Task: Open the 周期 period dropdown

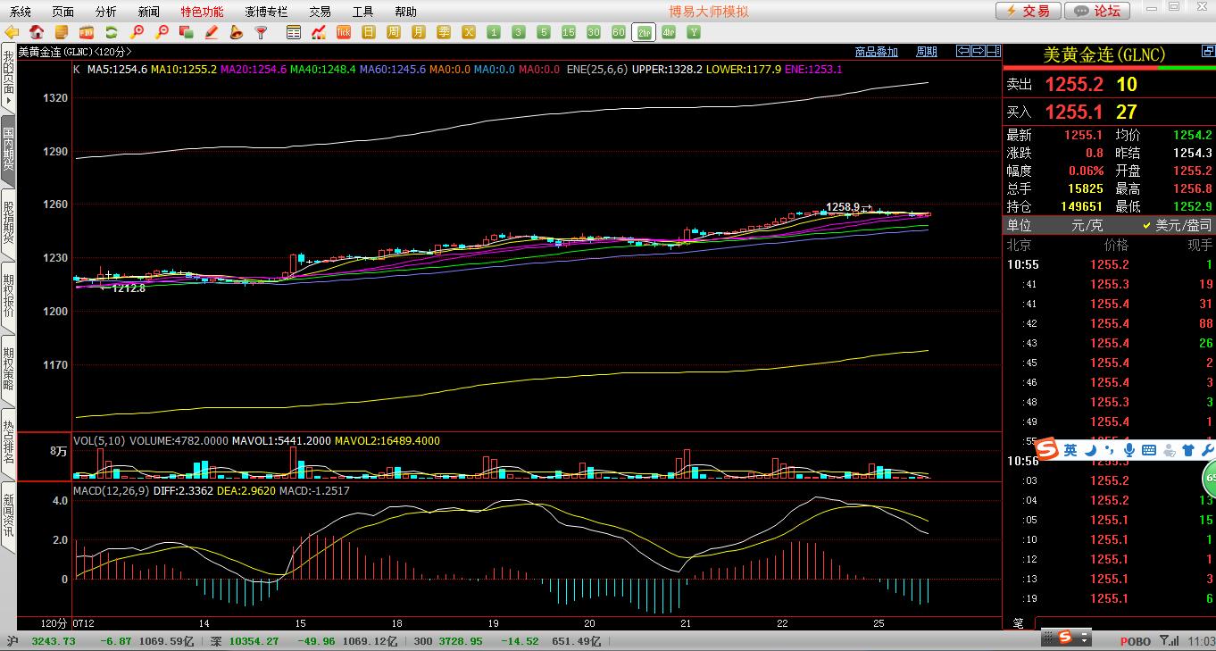Action: 926,52
